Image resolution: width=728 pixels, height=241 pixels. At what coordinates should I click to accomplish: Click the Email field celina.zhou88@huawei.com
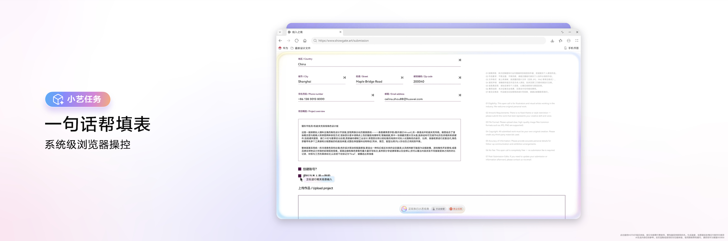tap(422, 99)
